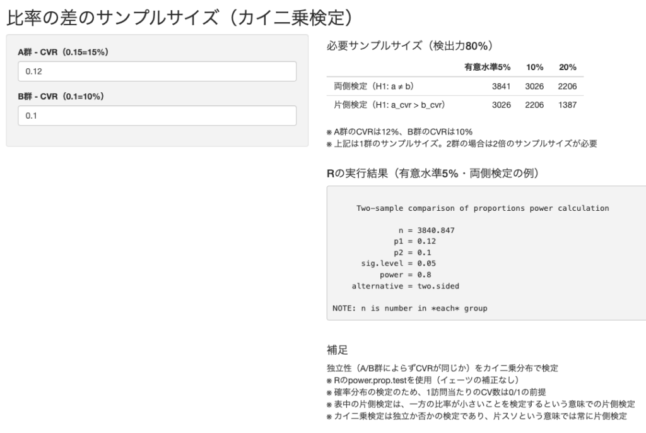
Task: Click the 有意水準5% column header
Action: click(x=487, y=68)
